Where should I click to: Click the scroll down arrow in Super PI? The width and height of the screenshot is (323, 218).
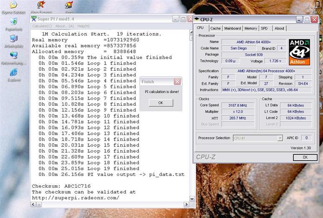(x=192, y=199)
